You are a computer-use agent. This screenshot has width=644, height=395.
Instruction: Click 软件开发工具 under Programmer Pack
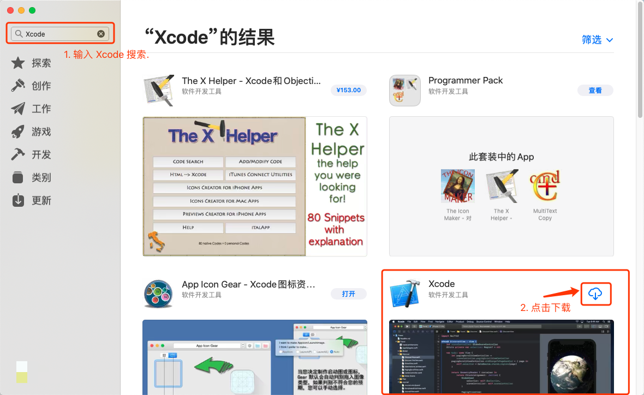click(x=448, y=92)
